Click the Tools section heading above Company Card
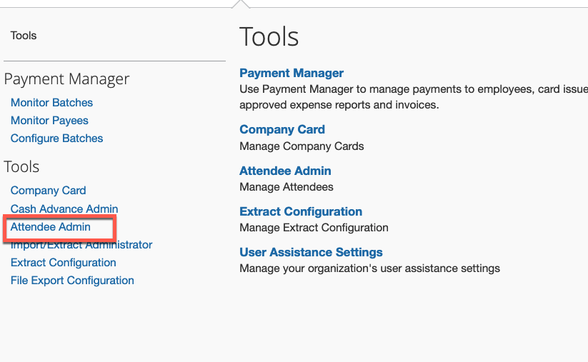Viewport: 588px width, 362px height. point(21,167)
